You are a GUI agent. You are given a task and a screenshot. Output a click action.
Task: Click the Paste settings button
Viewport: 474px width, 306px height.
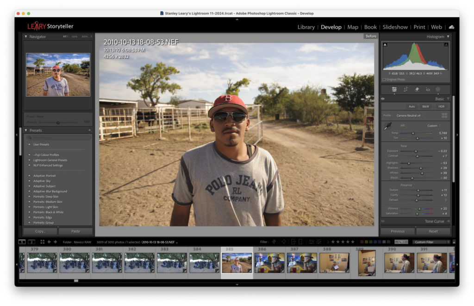75,231
